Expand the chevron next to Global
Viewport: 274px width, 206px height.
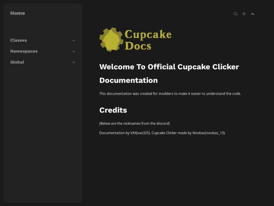pyautogui.click(x=74, y=63)
